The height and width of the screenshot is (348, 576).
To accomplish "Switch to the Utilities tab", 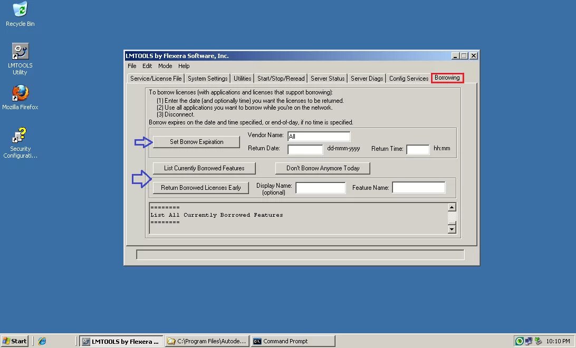I will coord(243,79).
